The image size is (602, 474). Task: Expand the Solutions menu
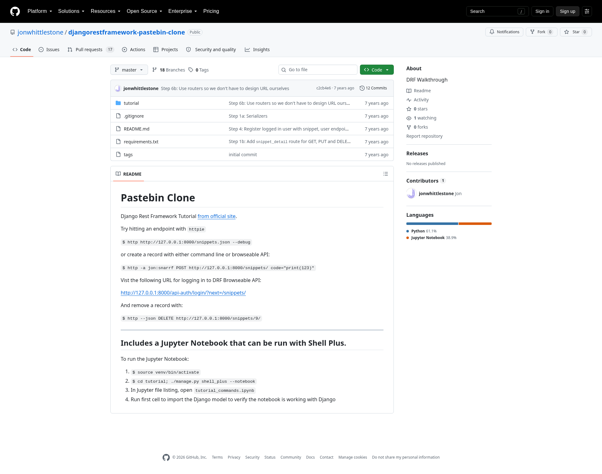point(71,11)
